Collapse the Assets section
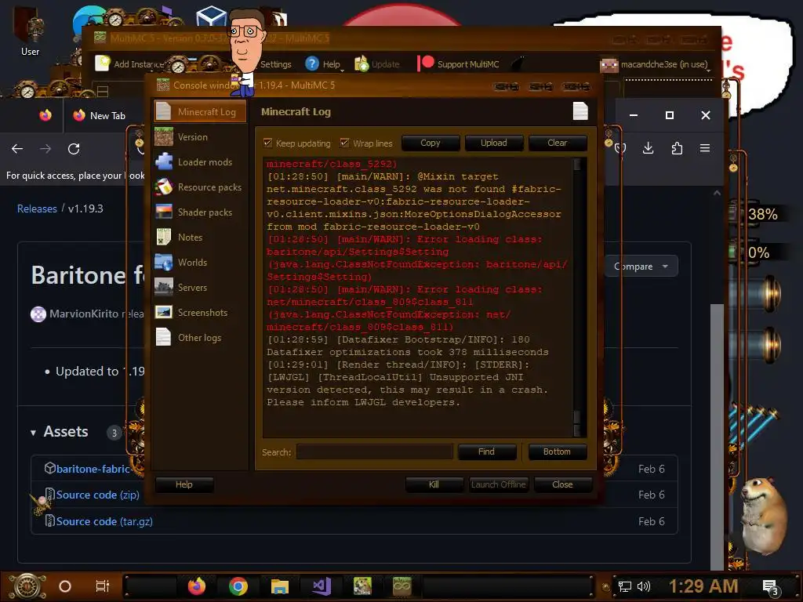This screenshot has height=602, width=803. tap(59, 432)
